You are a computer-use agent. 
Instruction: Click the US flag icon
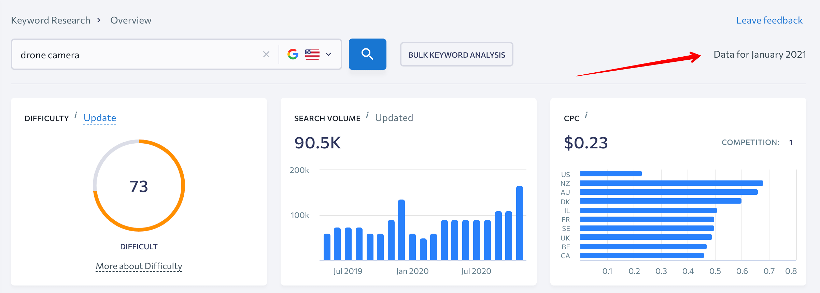[312, 55]
